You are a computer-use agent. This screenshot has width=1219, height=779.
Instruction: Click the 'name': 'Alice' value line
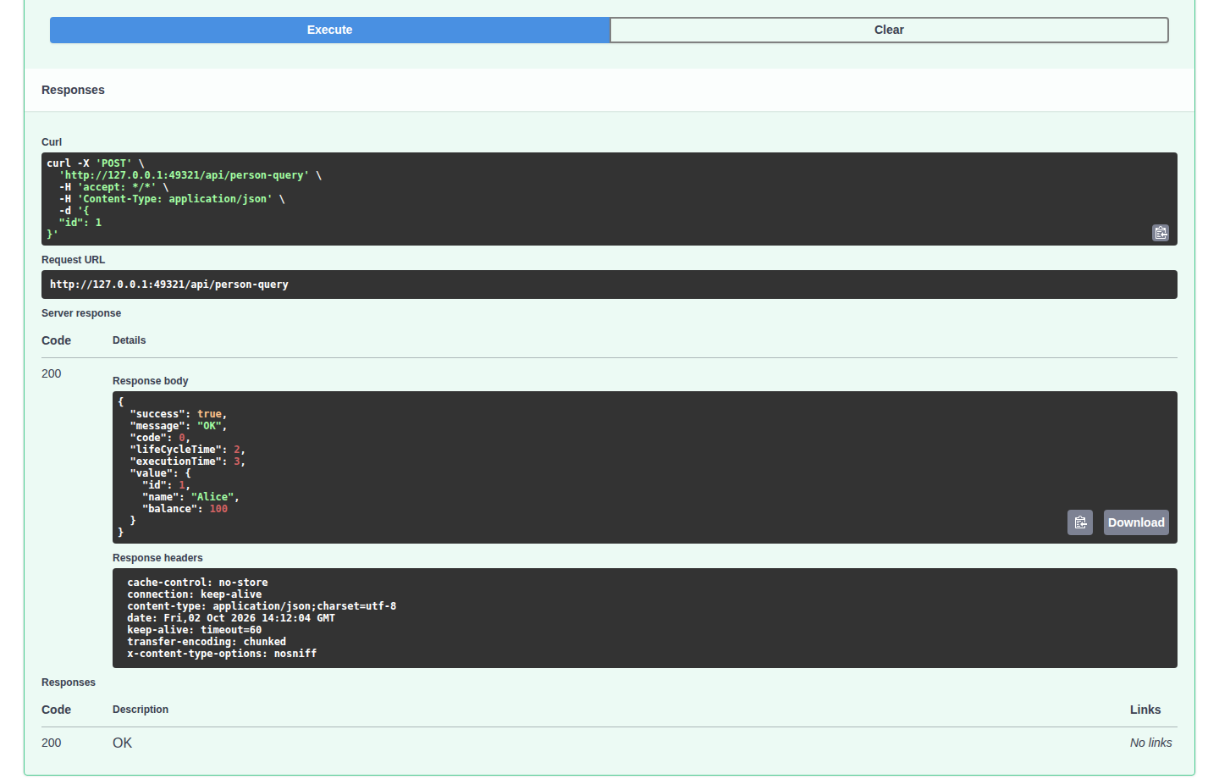[190, 497]
